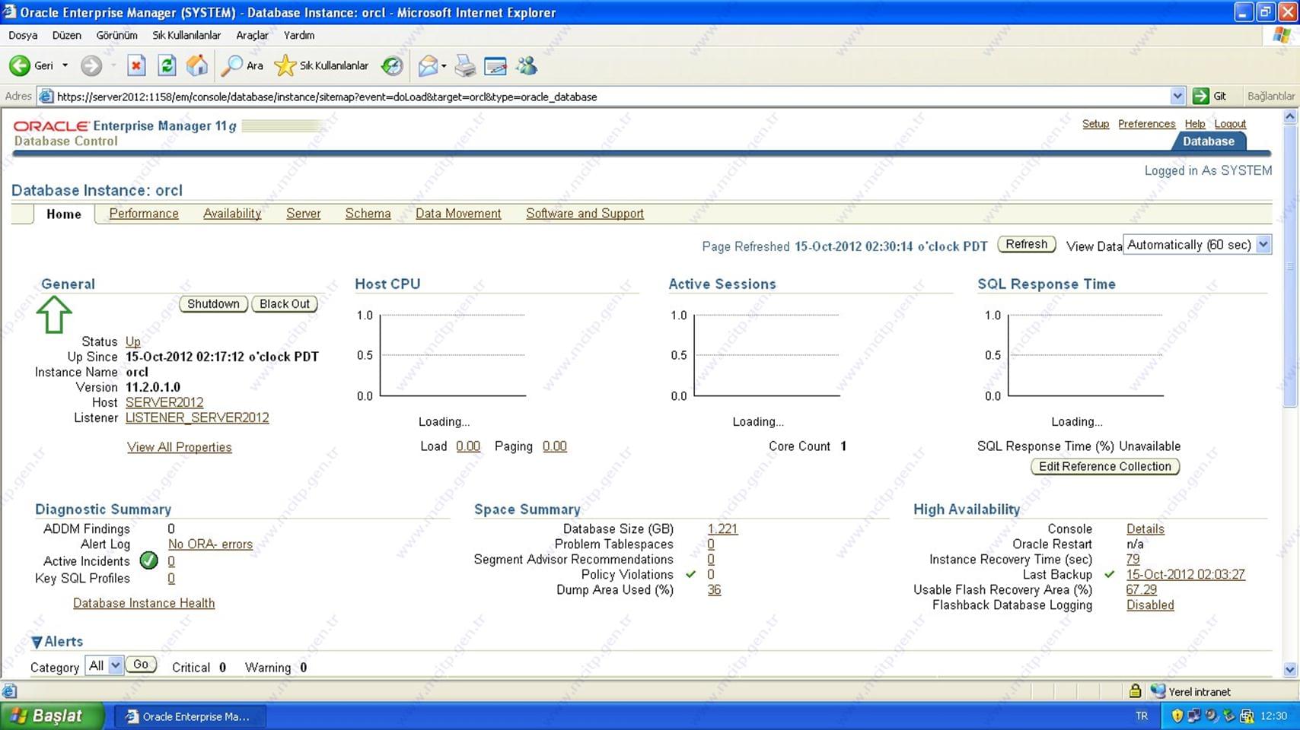
Task: Open the Araçlar menu
Action: [252, 35]
